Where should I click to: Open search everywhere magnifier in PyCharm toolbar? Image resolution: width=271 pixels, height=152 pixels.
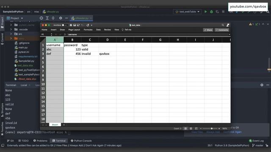(x=268, y=12)
